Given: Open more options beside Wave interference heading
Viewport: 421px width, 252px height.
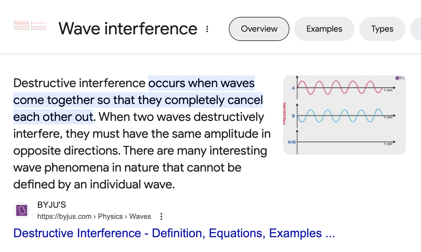Looking at the screenshot, I should coord(207,29).
